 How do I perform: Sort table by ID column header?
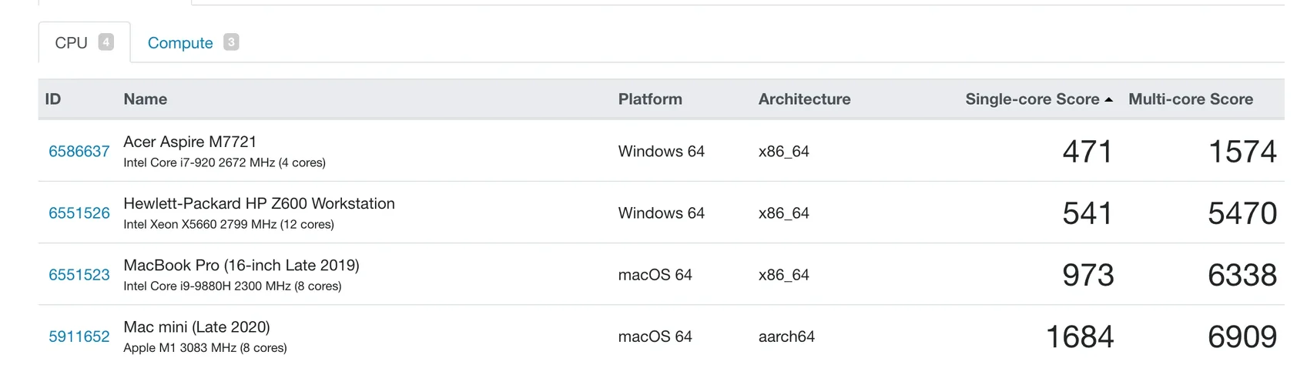click(x=53, y=99)
